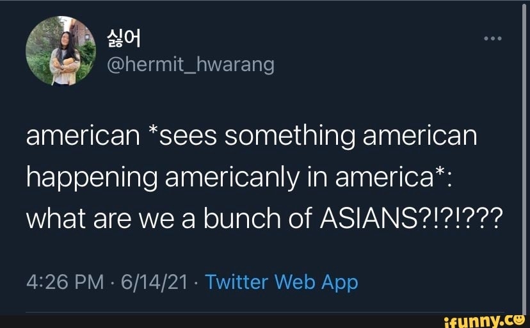Click the smiley face in iFunny logo
This screenshot has width=530, height=328.
(x=519, y=318)
